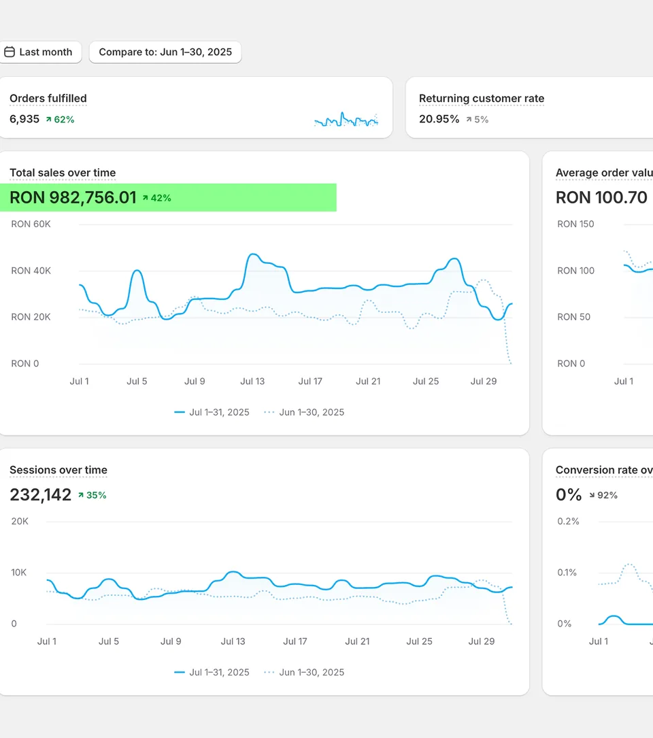Click the 35% sessions increase indicator
The height and width of the screenshot is (738, 653).
93,495
